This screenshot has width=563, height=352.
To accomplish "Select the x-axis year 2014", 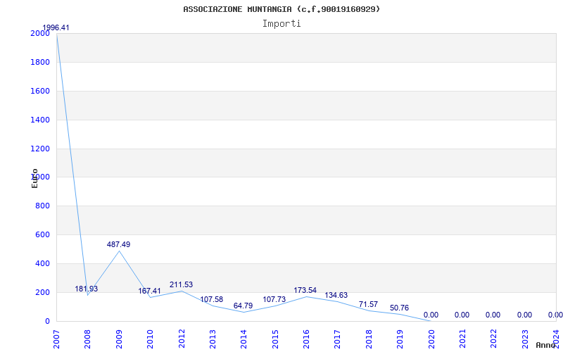I will [x=243, y=339].
